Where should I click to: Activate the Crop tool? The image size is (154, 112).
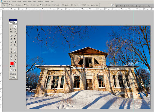[x=11, y=32]
